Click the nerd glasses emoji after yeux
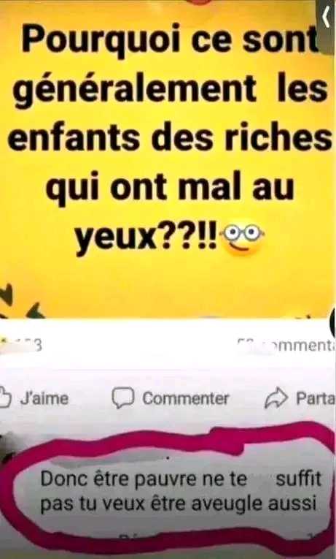 (x=243, y=237)
